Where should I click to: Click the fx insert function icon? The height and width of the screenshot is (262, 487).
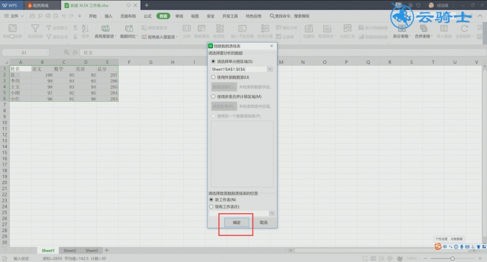pyautogui.click(x=75, y=52)
